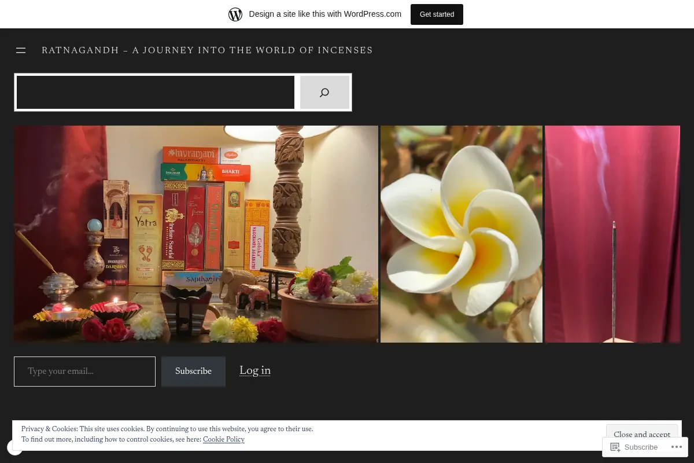The image size is (694, 463).
Task: Focus the 'Type your email...' field
Action: click(x=84, y=372)
